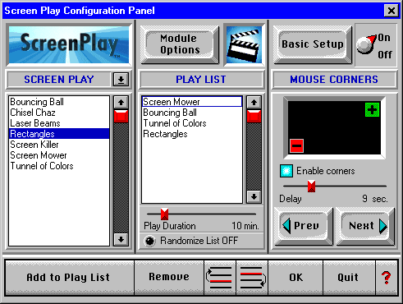Image resolution: width=403 pixels, height=304 pixels.
Task: Click the red minus mouse corner
Action: click(x=296, y=145)
